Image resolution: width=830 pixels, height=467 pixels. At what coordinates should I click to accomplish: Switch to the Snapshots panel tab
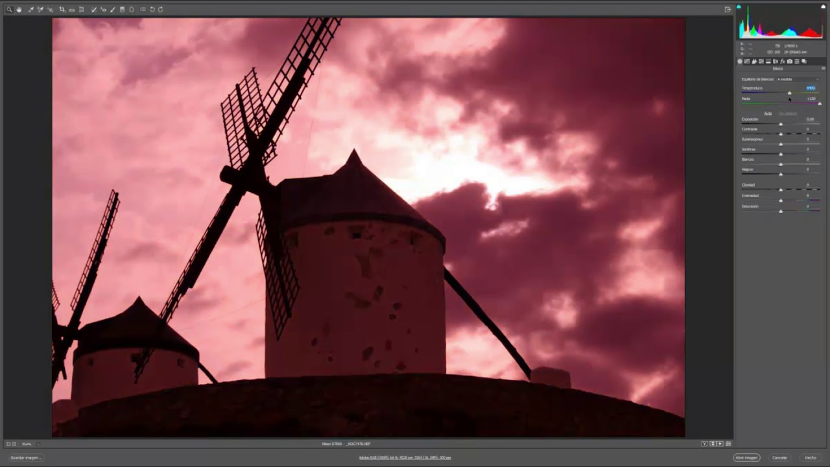804,62
